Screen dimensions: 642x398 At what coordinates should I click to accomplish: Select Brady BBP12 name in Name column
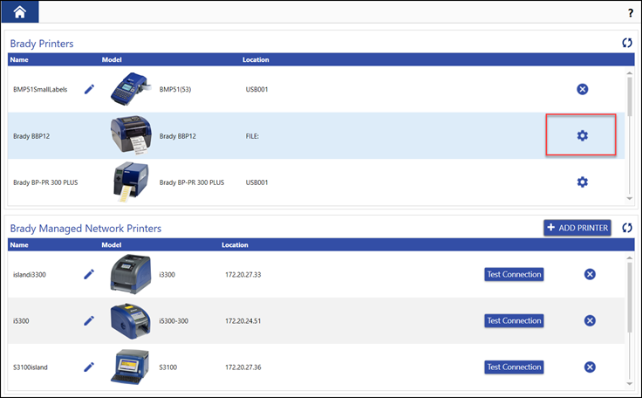[x=31, y=136]
